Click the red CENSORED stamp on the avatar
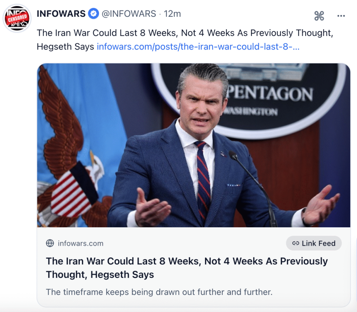The image size is (357, 312). pyautogui.click(x=17, y=18)
